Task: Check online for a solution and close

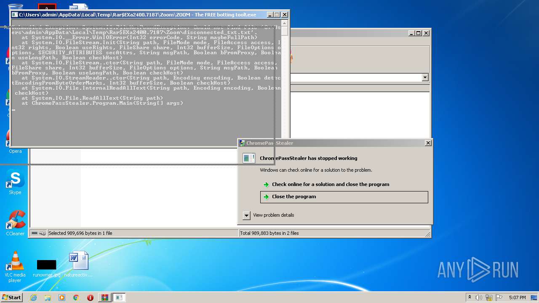Action: (331, 184)
